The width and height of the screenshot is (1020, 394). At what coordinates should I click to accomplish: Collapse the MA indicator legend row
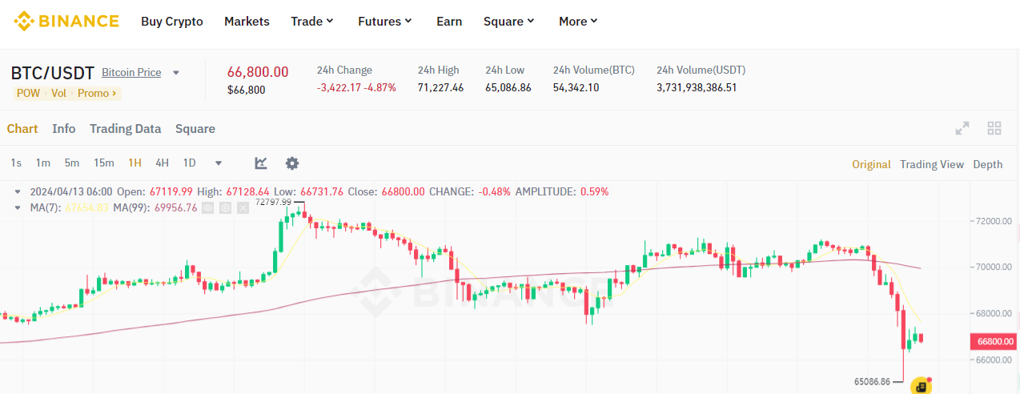point(18,207)
